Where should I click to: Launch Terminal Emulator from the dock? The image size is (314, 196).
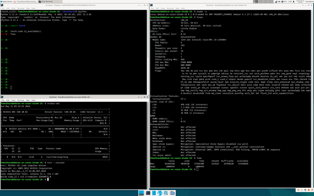(148, 193)
